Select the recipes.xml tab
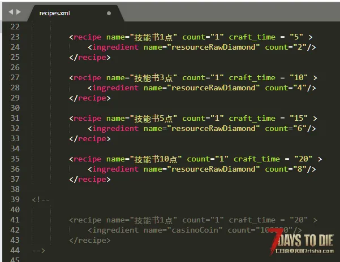This screenshot has width=340, height=262. point(54,13)
